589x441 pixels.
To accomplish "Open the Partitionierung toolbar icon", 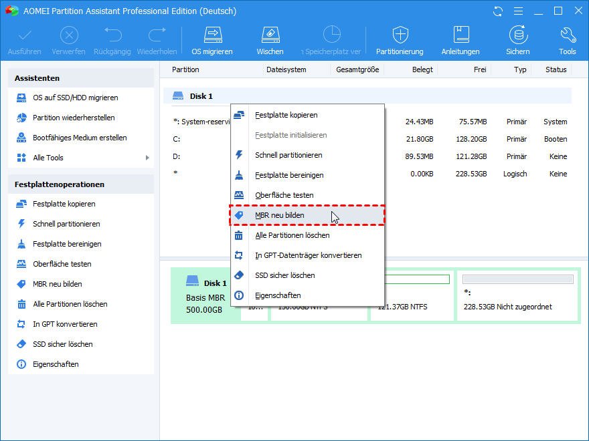I will [400, 40].
